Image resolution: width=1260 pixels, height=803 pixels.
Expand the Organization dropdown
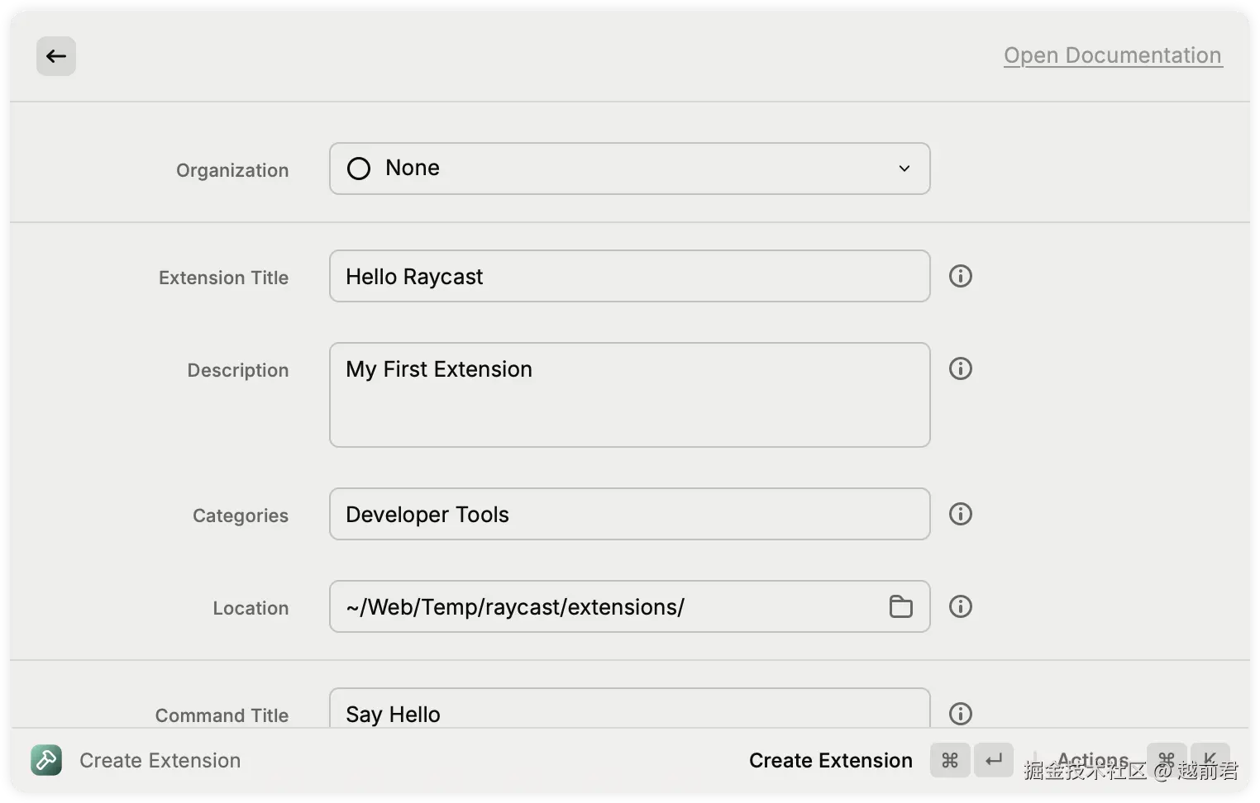click(628, 169)
